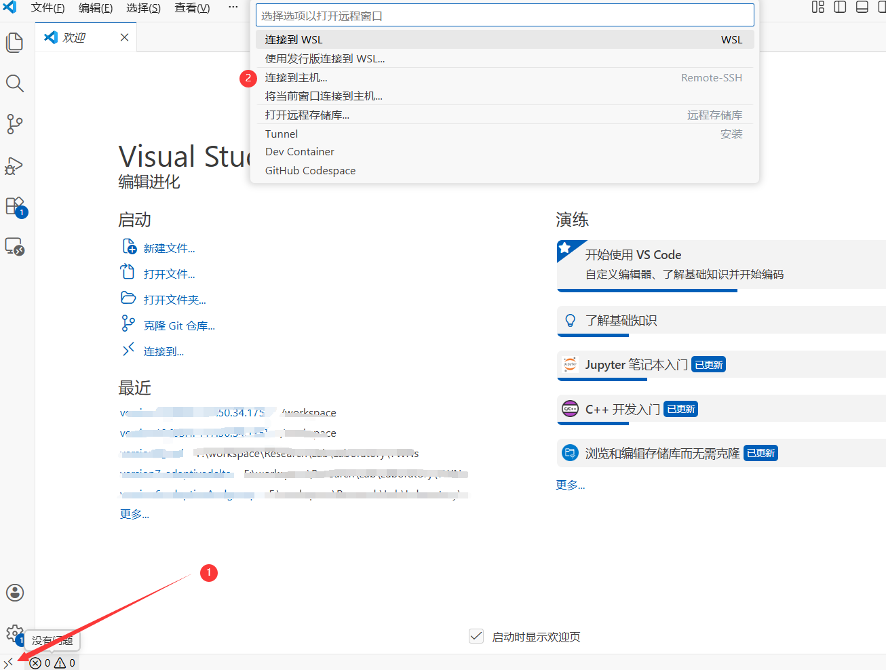Open the 了解基础知识 walkthrough

click(721, 321)
